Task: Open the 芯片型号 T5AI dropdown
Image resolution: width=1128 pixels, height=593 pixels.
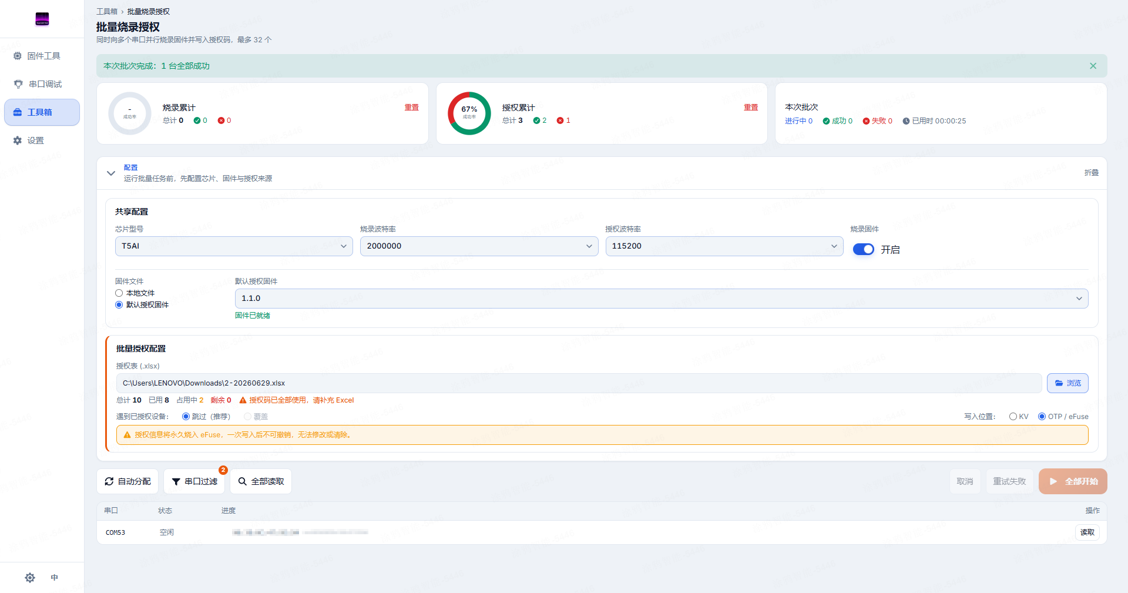Action: tap(234, 246)
